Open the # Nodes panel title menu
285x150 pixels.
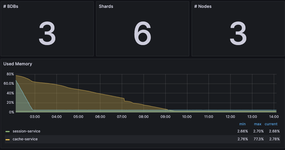[x=203, y=6]
